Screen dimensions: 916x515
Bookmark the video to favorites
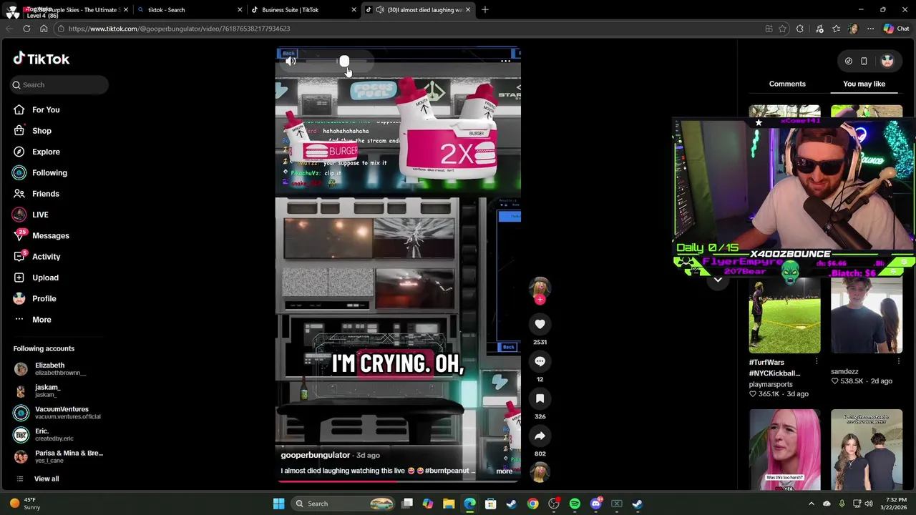[540, 398]
